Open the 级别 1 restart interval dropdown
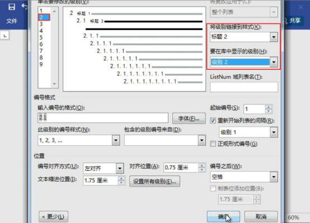 [x=274, y=132]
